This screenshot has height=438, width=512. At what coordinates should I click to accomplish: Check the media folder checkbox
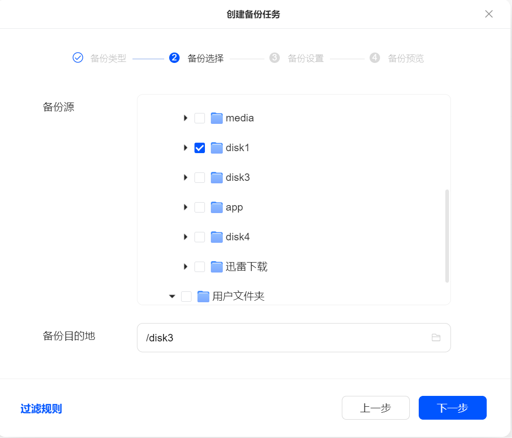[199, 118]
